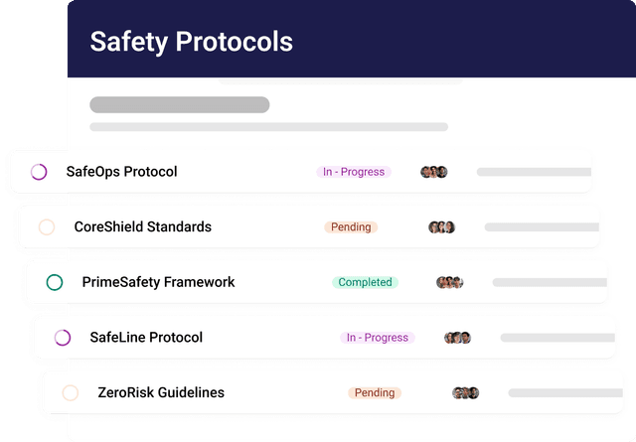Click the SafeLine Protocol progress circle icon
Viewport: 636px width, 442px height.
[63, 338]
